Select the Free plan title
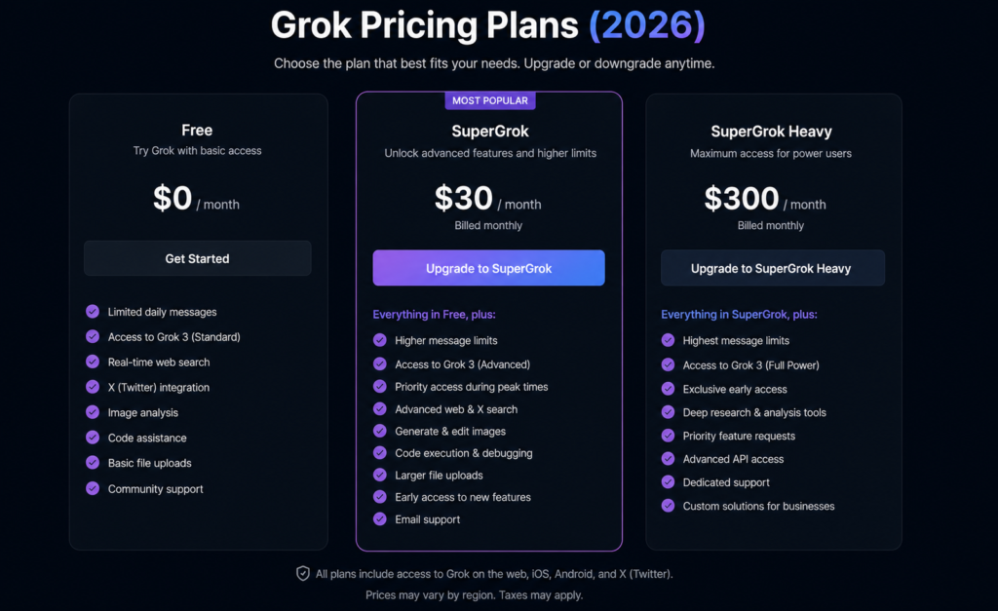This screenshot has width=998, height=611. 197,131
